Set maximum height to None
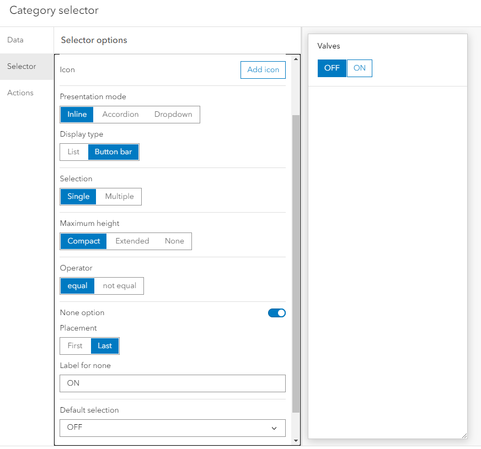The height and width of the screenshot is (449, 481). click(x=174, y=241)
